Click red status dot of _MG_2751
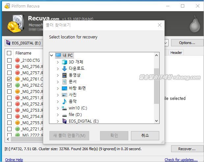This screenshot has height=162, width=204. [17, 98]
